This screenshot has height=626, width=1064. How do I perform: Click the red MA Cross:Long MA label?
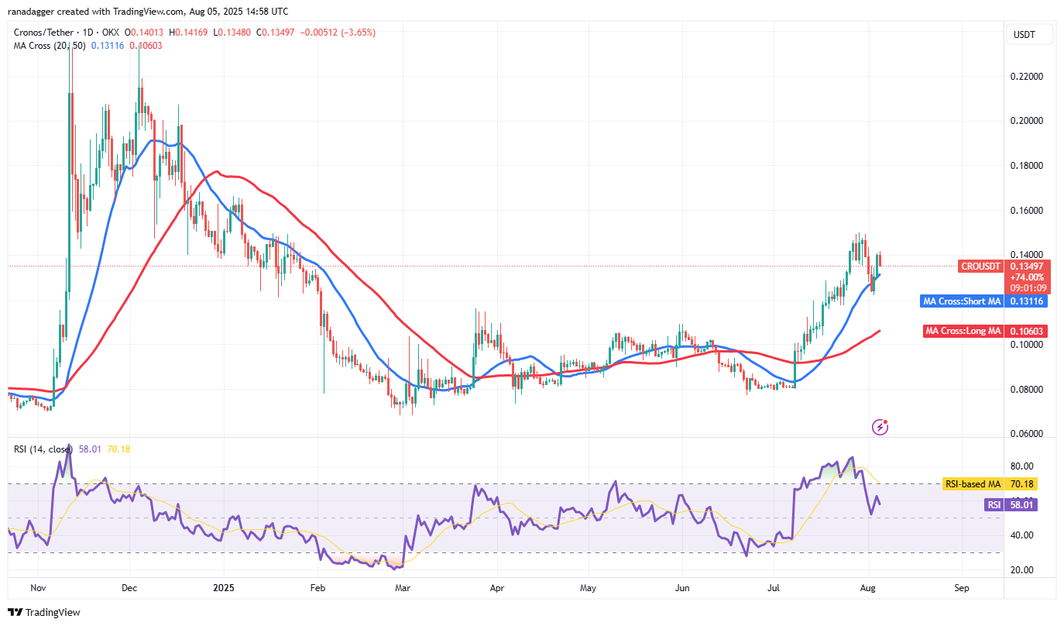coord(963,331)
